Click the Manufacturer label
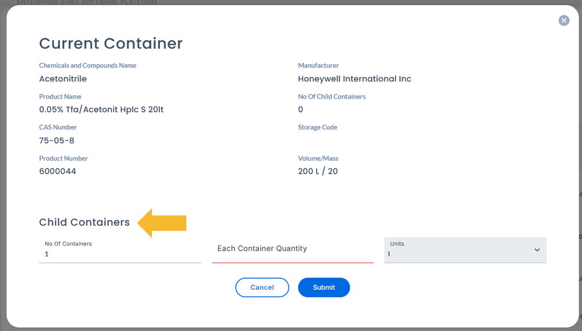Image resolution: width=582 pixels, height=331 pixels. tap(318, 65)
